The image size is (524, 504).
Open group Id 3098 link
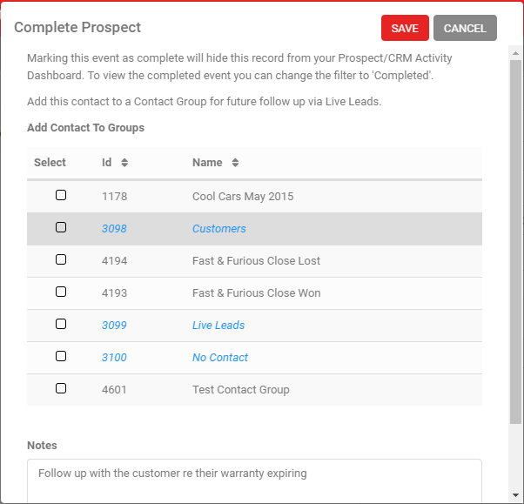click(114, 229)
